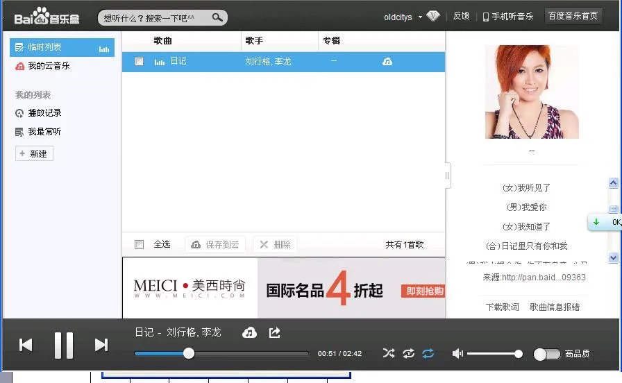
Task: Skip to the next track
Action: click(x=101, y=345)
